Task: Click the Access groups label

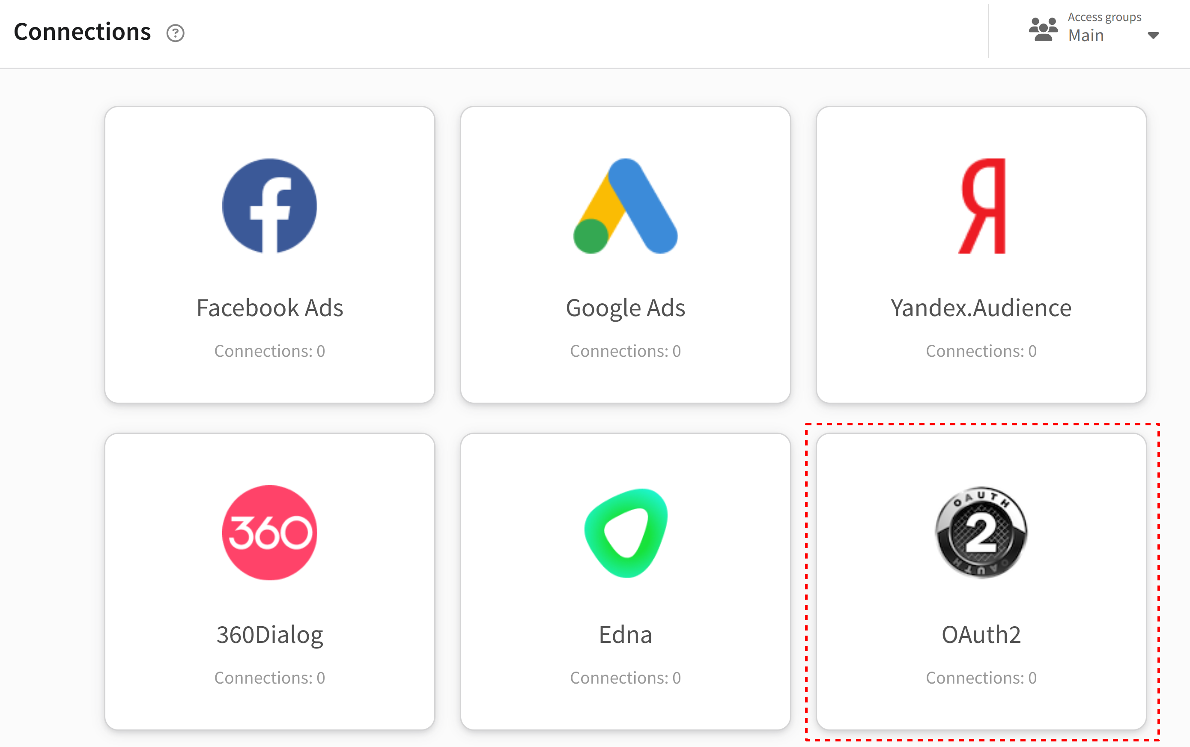Action: click(1105, 17)
